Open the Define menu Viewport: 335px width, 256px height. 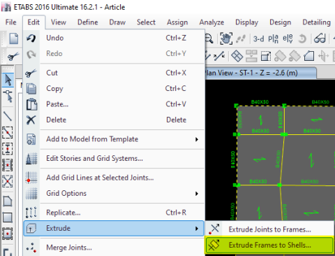88,22
